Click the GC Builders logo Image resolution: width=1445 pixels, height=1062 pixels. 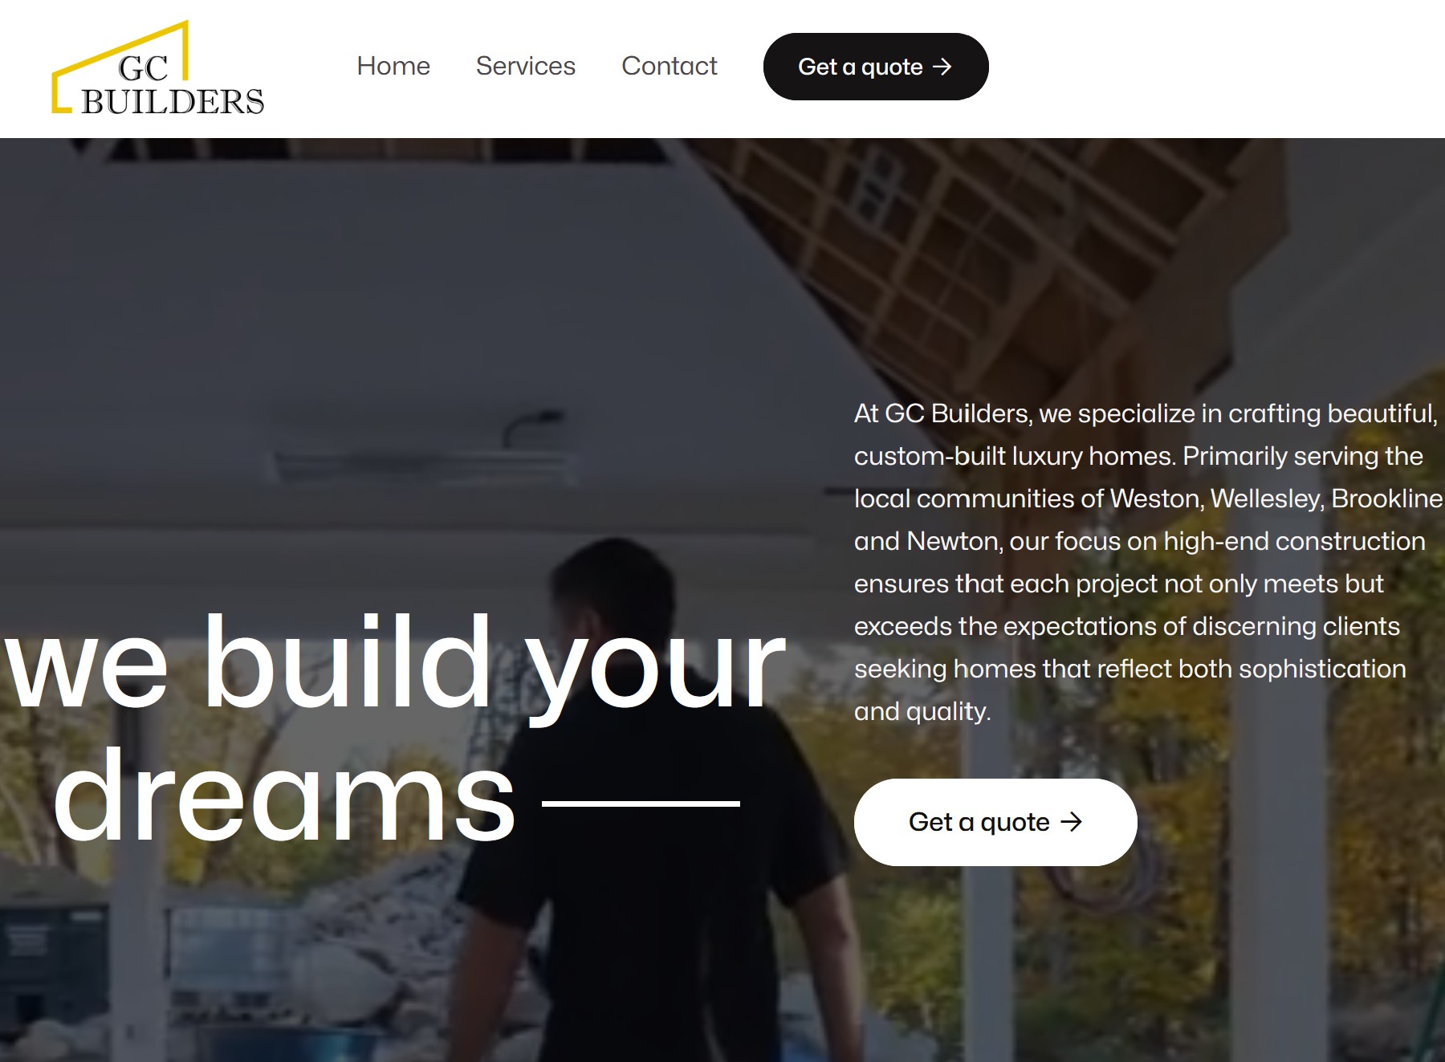[x=158, y=68]
